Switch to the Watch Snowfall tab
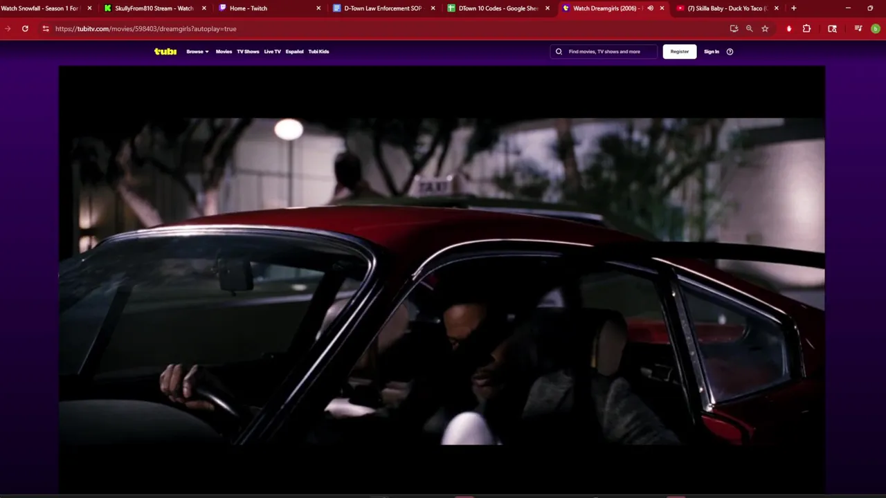Screen dimensions: 886x498 tap(40, 8)
